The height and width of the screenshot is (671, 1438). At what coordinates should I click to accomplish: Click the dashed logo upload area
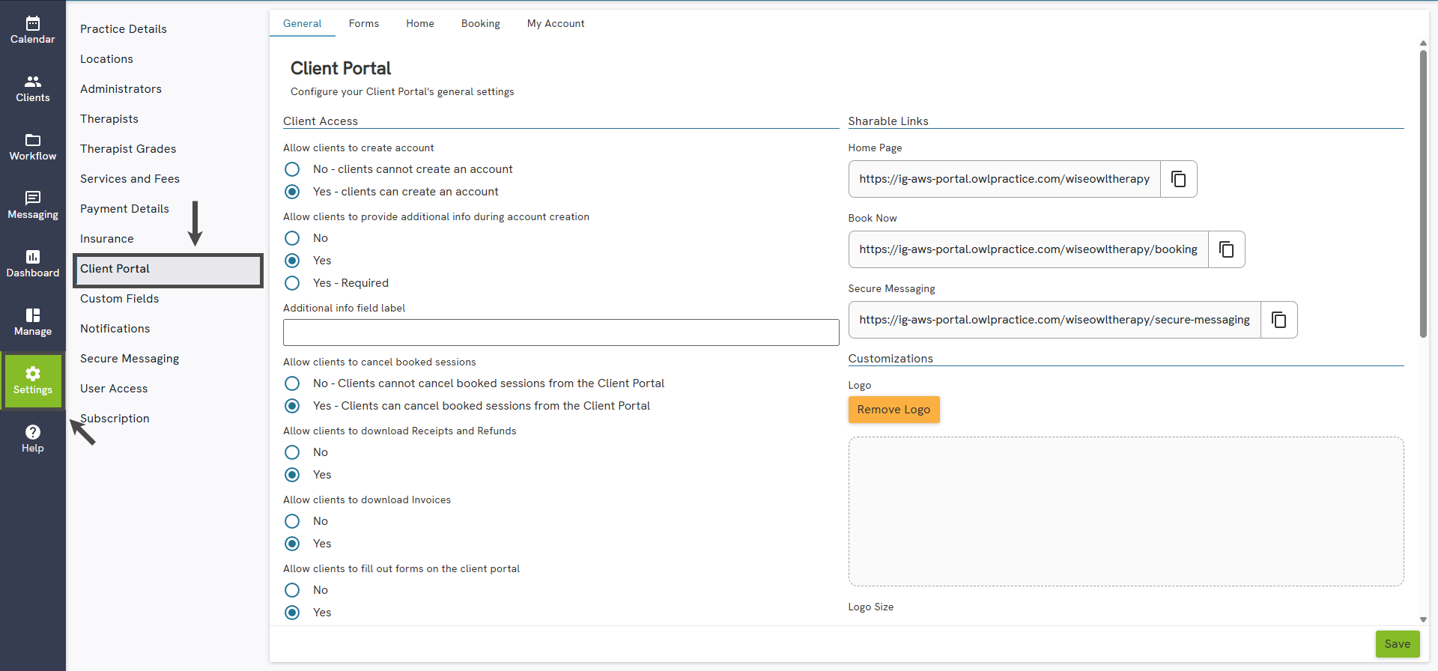[x=1126, y=511]
